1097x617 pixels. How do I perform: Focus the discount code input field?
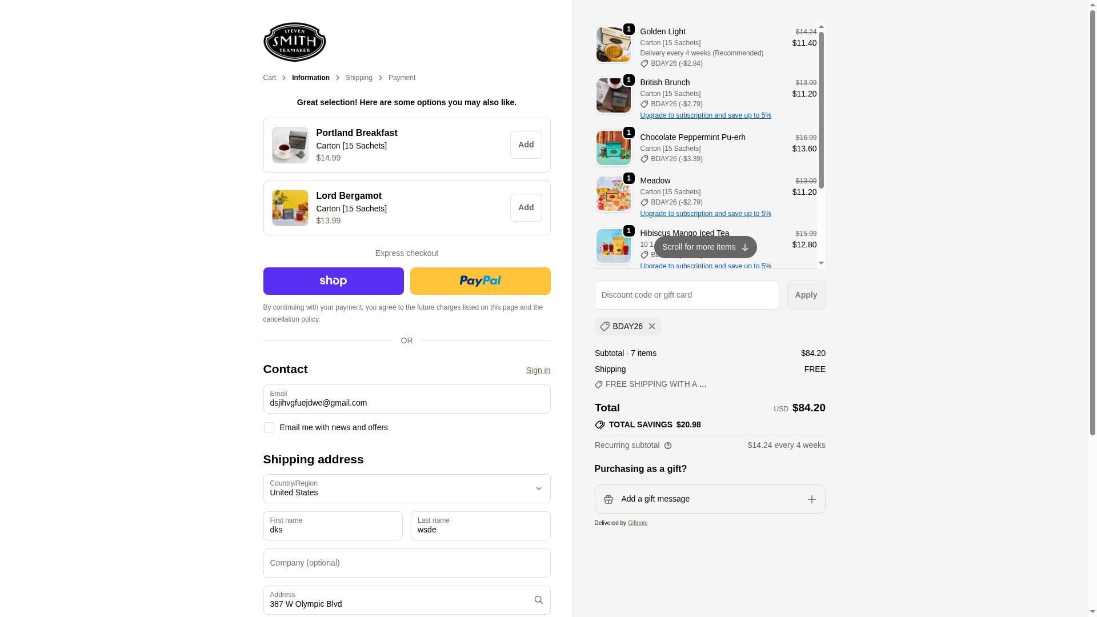[686, 295]
